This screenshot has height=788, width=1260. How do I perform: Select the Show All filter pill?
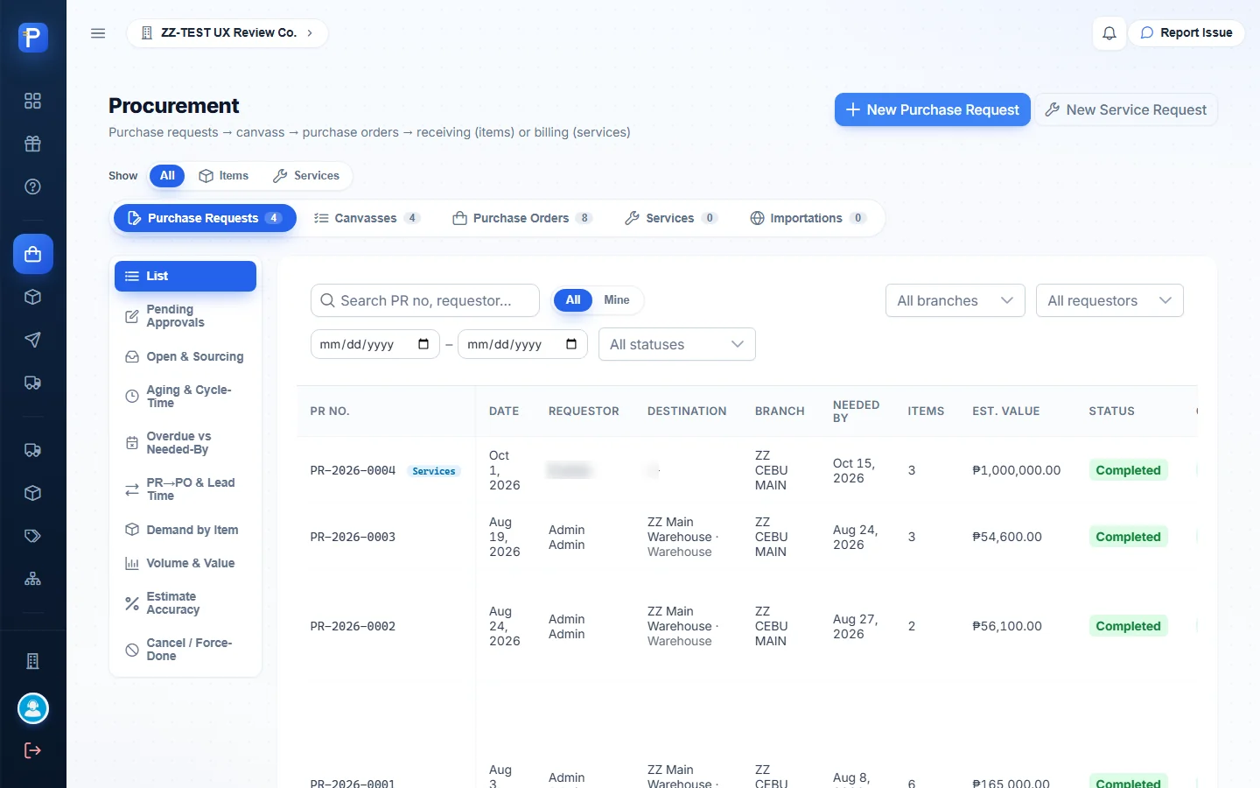click(x=167, y=176)
